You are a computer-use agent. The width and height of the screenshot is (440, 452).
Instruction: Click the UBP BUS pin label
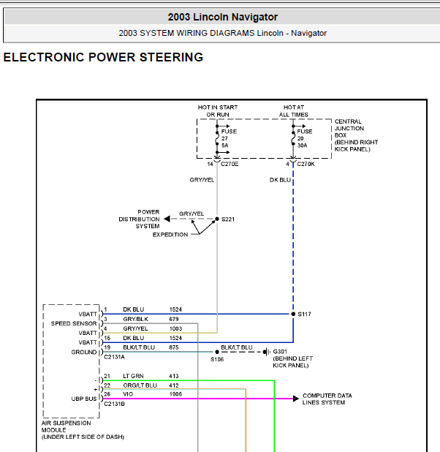pos(84,399)
